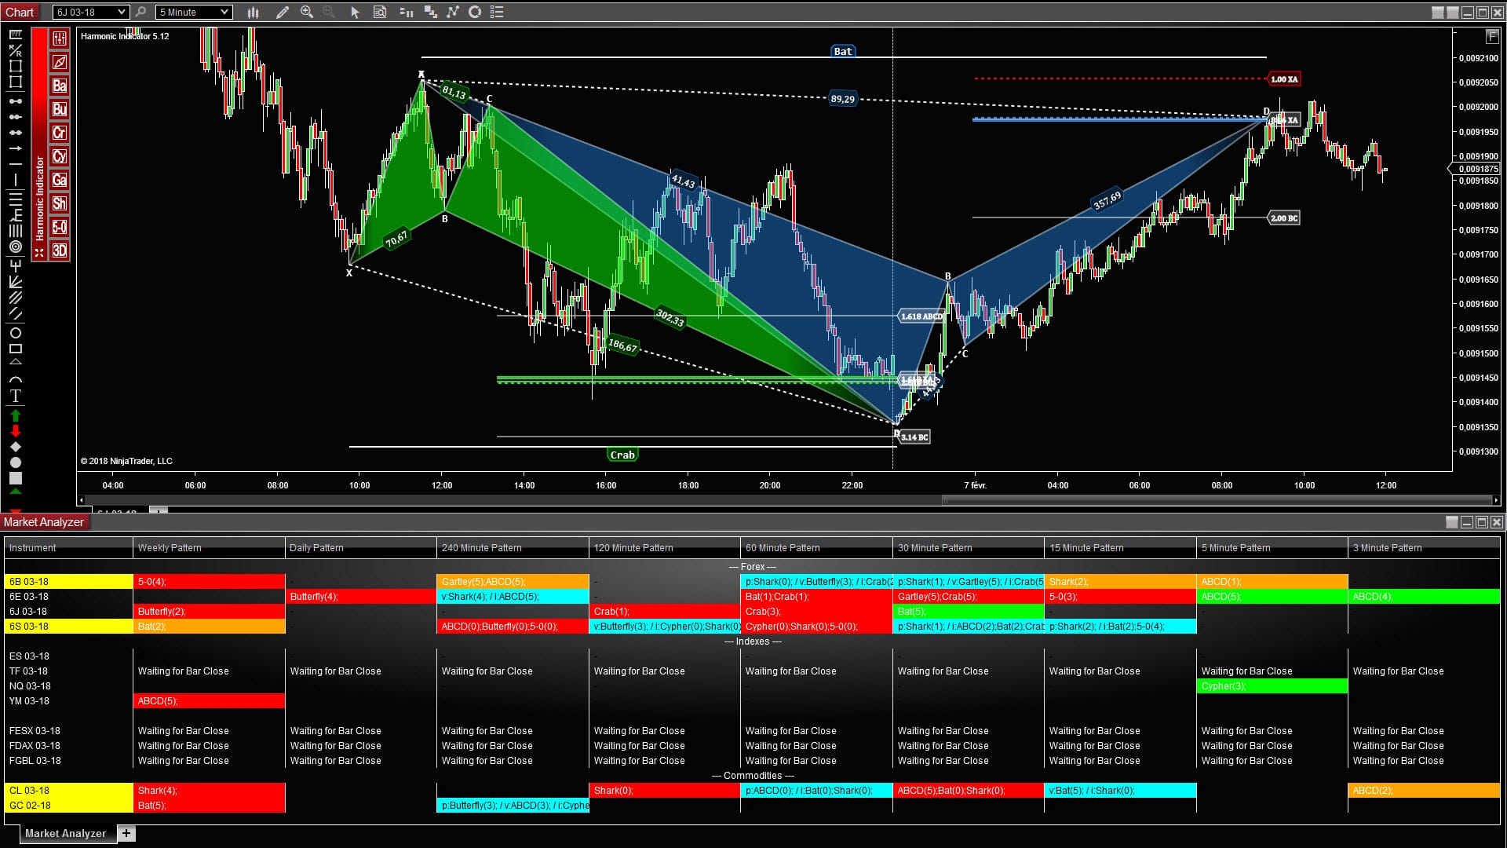Select the Text tool in the left sidebar

tap(15, 397)
